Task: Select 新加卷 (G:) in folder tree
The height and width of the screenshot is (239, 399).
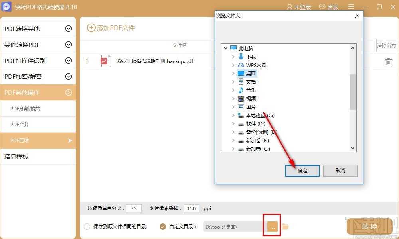Action: click(258, 149)
